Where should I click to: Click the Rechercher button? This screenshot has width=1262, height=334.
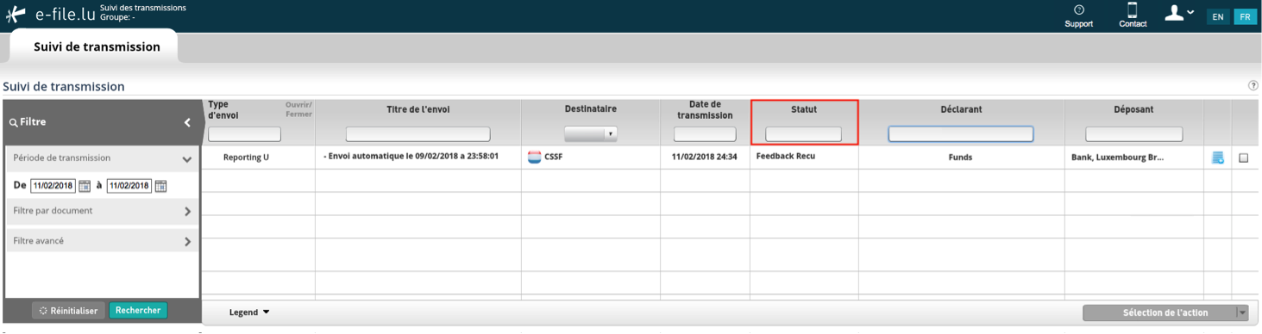138,311
